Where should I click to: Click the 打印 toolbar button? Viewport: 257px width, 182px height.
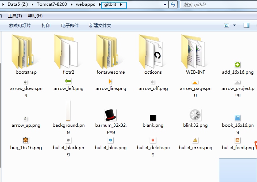(x=46, y=26)
